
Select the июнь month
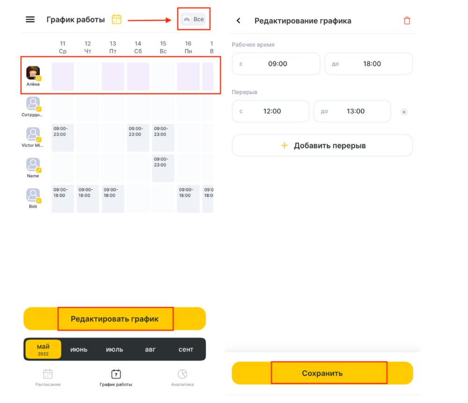[x=79, y=349]
